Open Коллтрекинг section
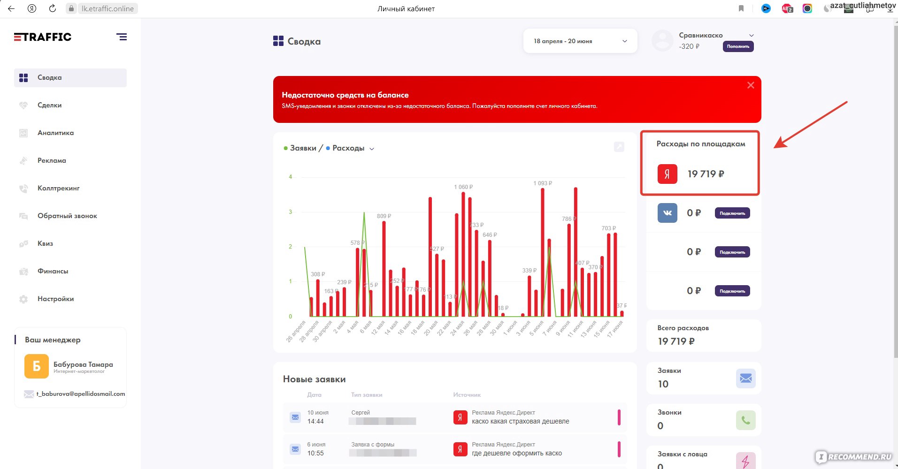Screen dimensions: 898x469 [58, 188]
